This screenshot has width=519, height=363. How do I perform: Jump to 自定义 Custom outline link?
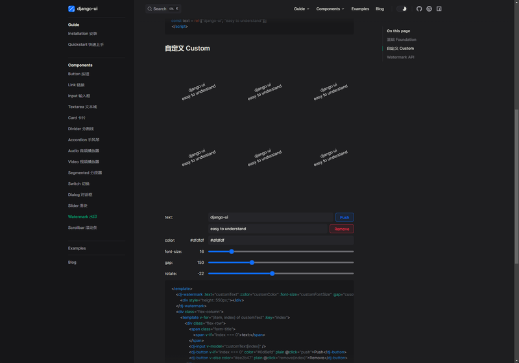pos(400,48)
